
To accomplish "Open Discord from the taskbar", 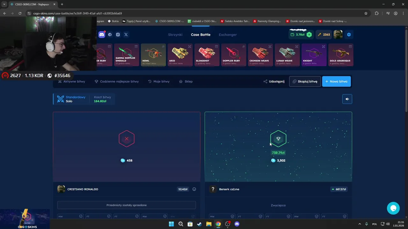I will [x=237, y=224].
